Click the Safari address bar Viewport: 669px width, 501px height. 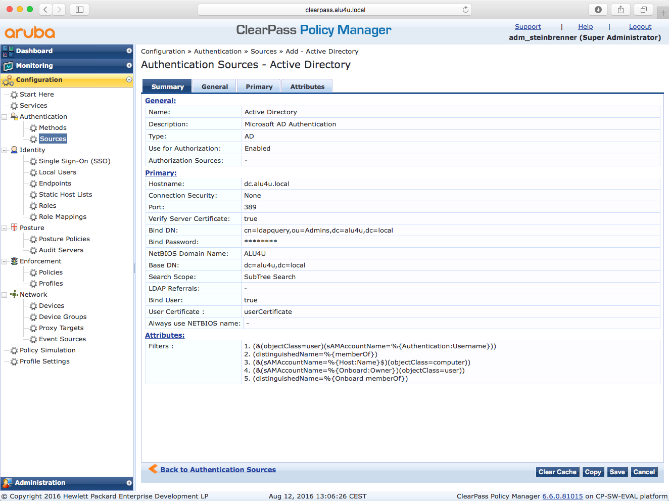(334, 10)
